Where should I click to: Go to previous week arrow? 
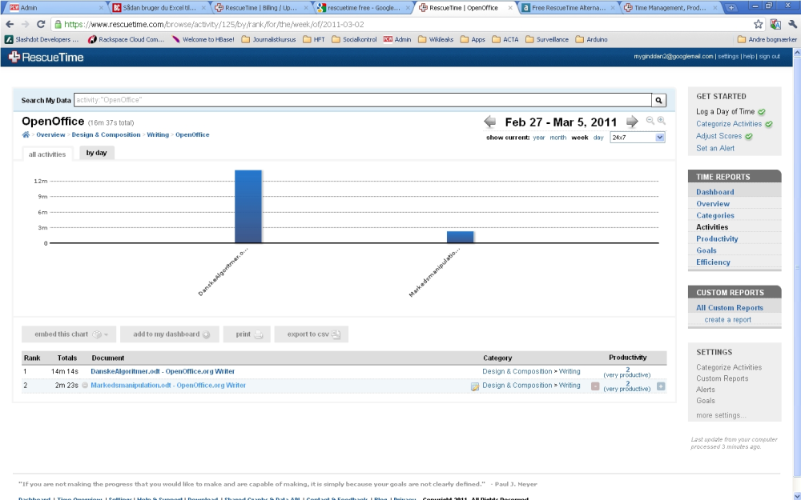point(490,122)
